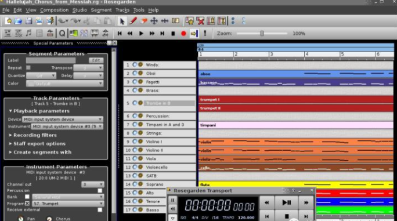Image resolution: width=397 pixels, height=221 pixels.
Task: Open a file with the folder icon
Action: tap(18, 21)
